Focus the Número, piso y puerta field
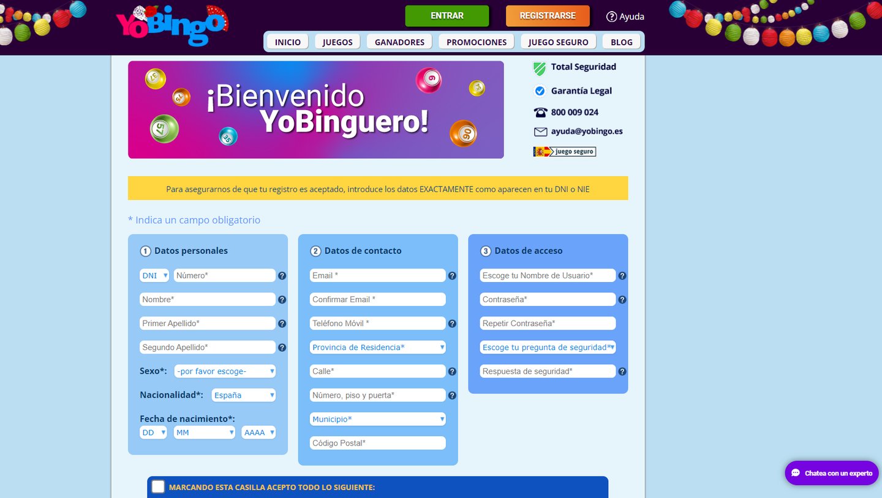 (x=378, y=395)
